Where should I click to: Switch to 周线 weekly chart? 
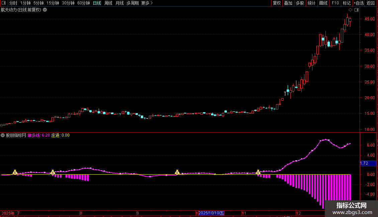click(108, 3)
